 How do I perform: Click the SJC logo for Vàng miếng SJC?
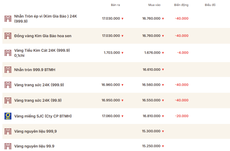click(8, 116)
